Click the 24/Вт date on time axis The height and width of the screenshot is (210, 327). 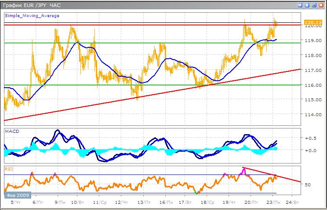(293, 203)
